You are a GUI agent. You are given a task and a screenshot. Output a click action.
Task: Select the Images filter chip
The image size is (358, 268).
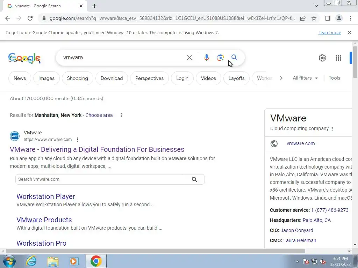pos(46,78)
